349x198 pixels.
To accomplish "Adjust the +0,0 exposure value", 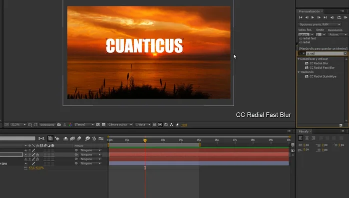I will pos(184,125).
